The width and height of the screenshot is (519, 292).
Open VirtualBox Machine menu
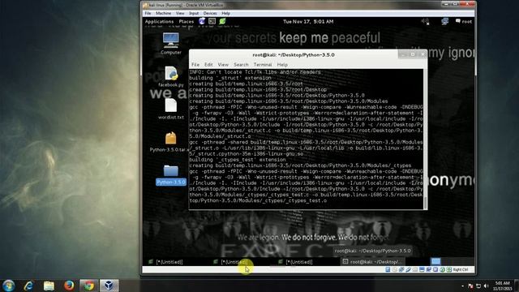point(163,13)
